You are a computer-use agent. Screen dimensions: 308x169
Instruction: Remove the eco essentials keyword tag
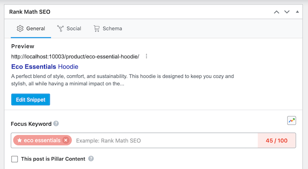66,141
